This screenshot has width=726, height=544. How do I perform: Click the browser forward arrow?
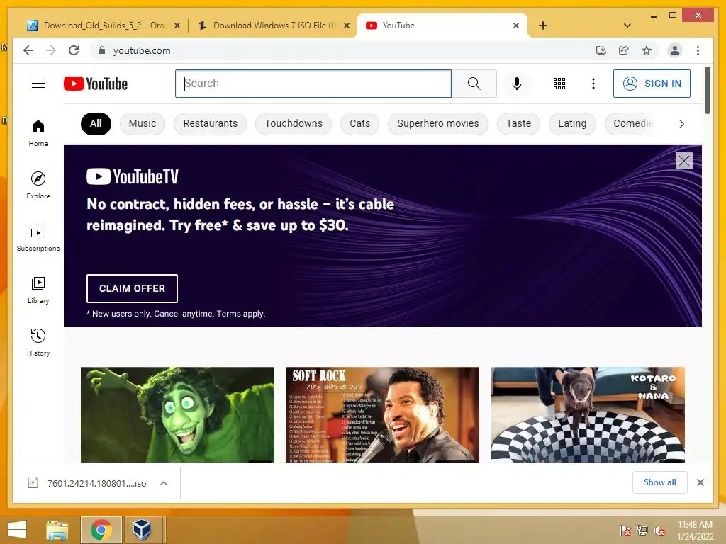click(51, 50)
